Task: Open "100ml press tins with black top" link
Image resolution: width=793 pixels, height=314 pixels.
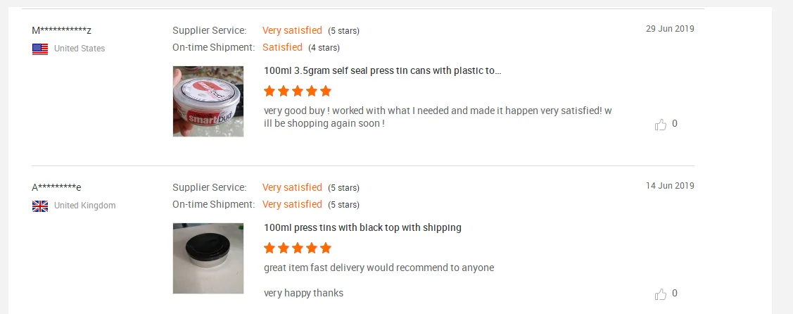Action: pos(362,227)
